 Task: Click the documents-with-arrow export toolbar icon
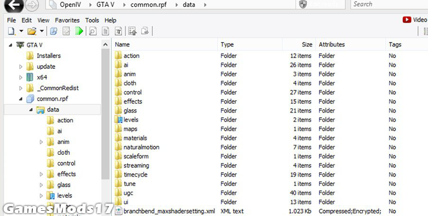145,31
